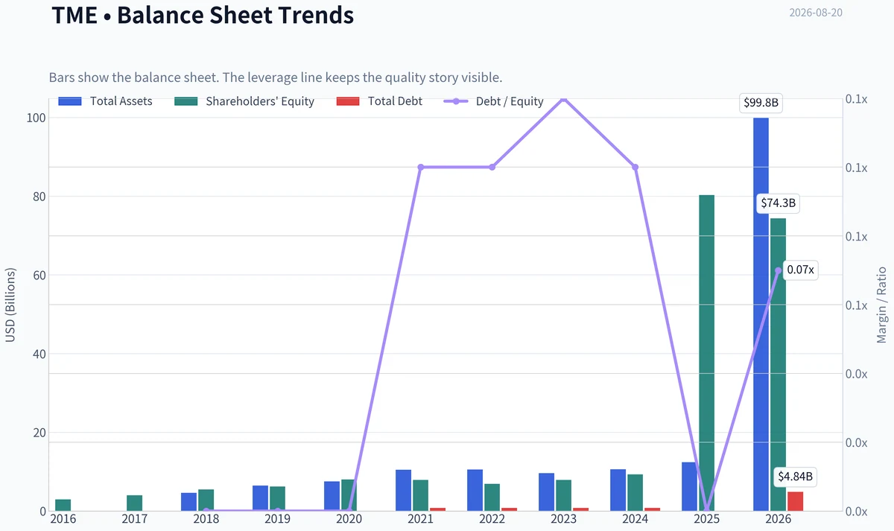Click the 2023 Debt / Equity peak point

click(x=564, y=98)
